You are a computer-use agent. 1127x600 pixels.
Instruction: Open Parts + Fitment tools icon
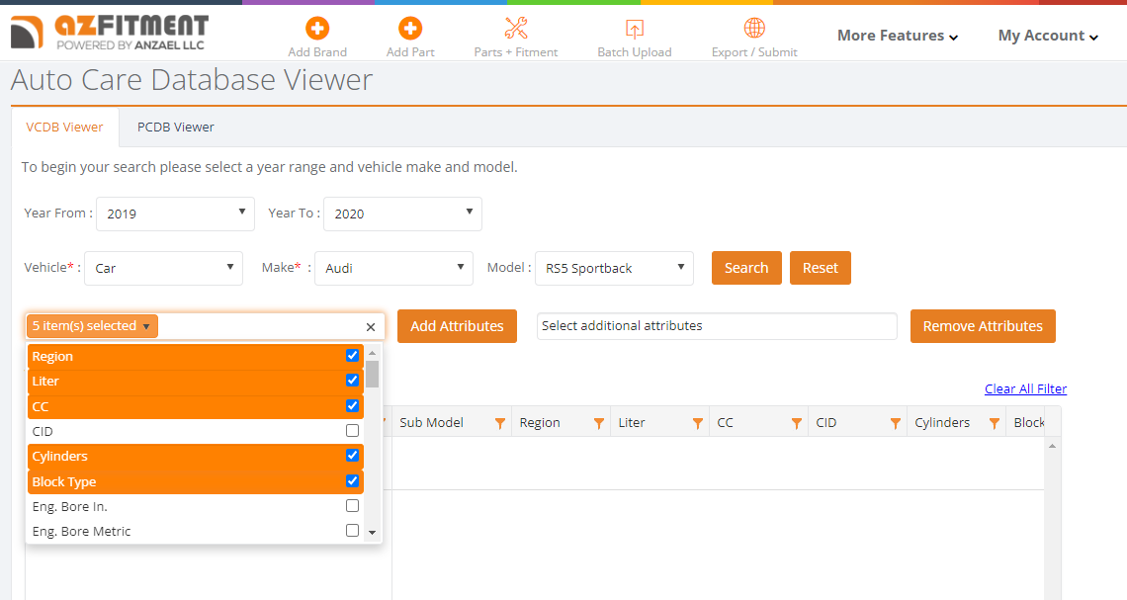point(515,28)
